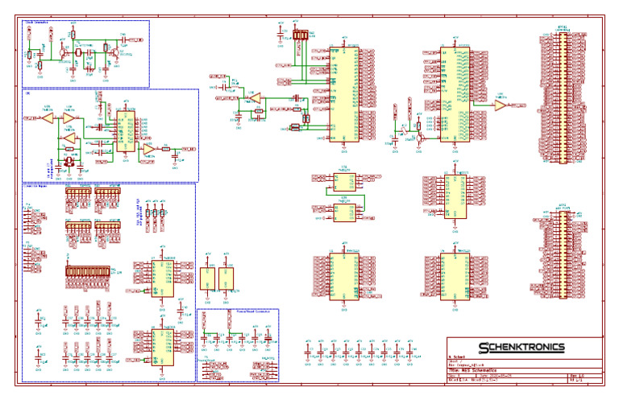Screen dimensions: 619x400
Task: Select the Rev field in title block
Action: (x=576, y=376)
